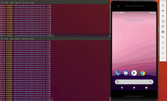The height and width of the screenshot is (101, 167).
Task: Click emulator sidebar home circle icon
Action: click(163, 48)
